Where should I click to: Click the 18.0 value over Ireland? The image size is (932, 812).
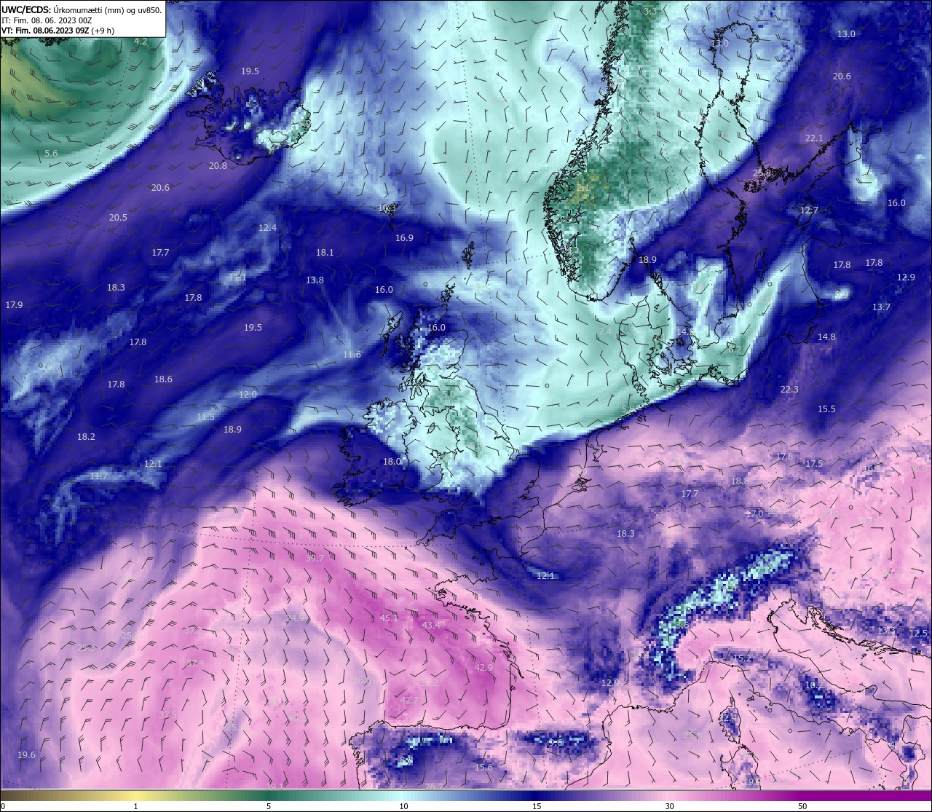392,461
